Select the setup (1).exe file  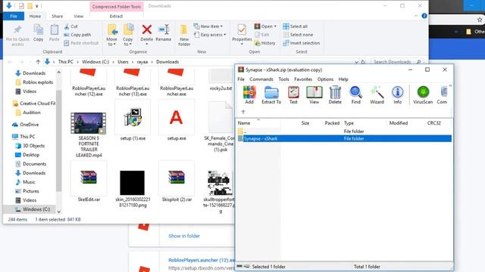pos(133,121)
